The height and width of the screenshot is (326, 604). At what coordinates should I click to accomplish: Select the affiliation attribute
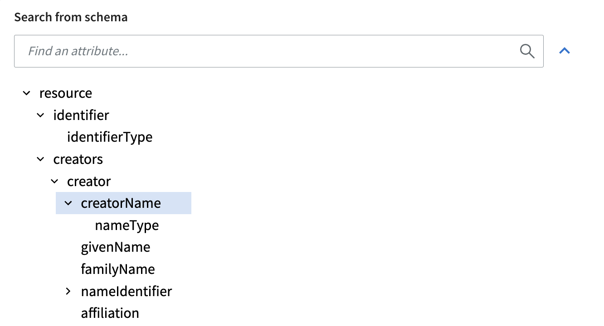pos(110,313)
